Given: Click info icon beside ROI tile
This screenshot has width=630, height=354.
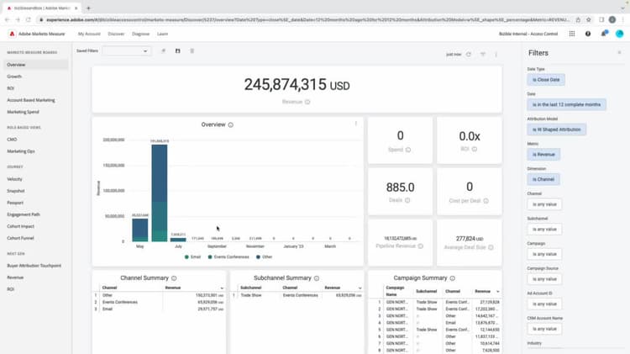Looking at the screenshot, I should [475, 149].
